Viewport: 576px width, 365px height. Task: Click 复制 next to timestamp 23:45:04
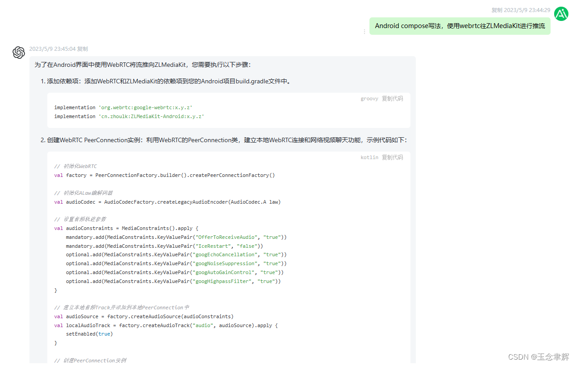(83, 49)
